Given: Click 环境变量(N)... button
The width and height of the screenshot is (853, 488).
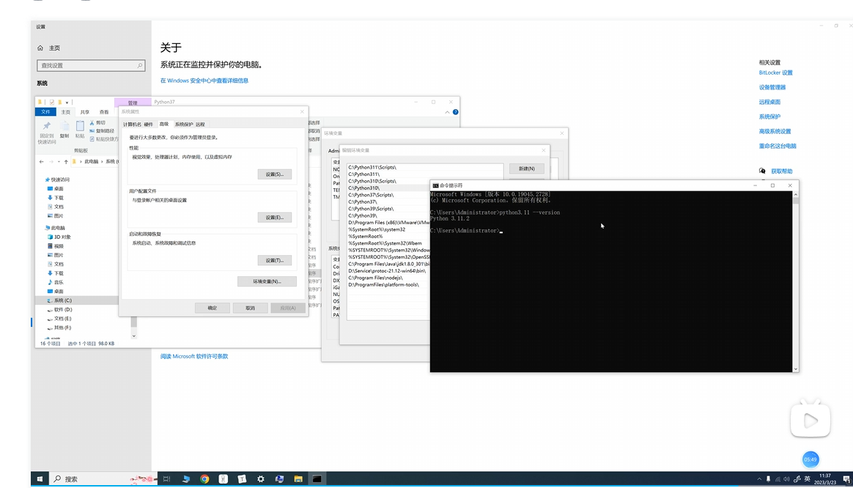Looking at the screenshot, I should 267,281.
